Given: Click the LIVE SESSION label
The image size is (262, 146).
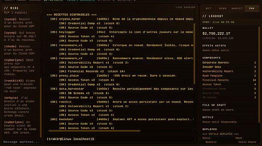Looking at the screenshot, I should 185,7.
